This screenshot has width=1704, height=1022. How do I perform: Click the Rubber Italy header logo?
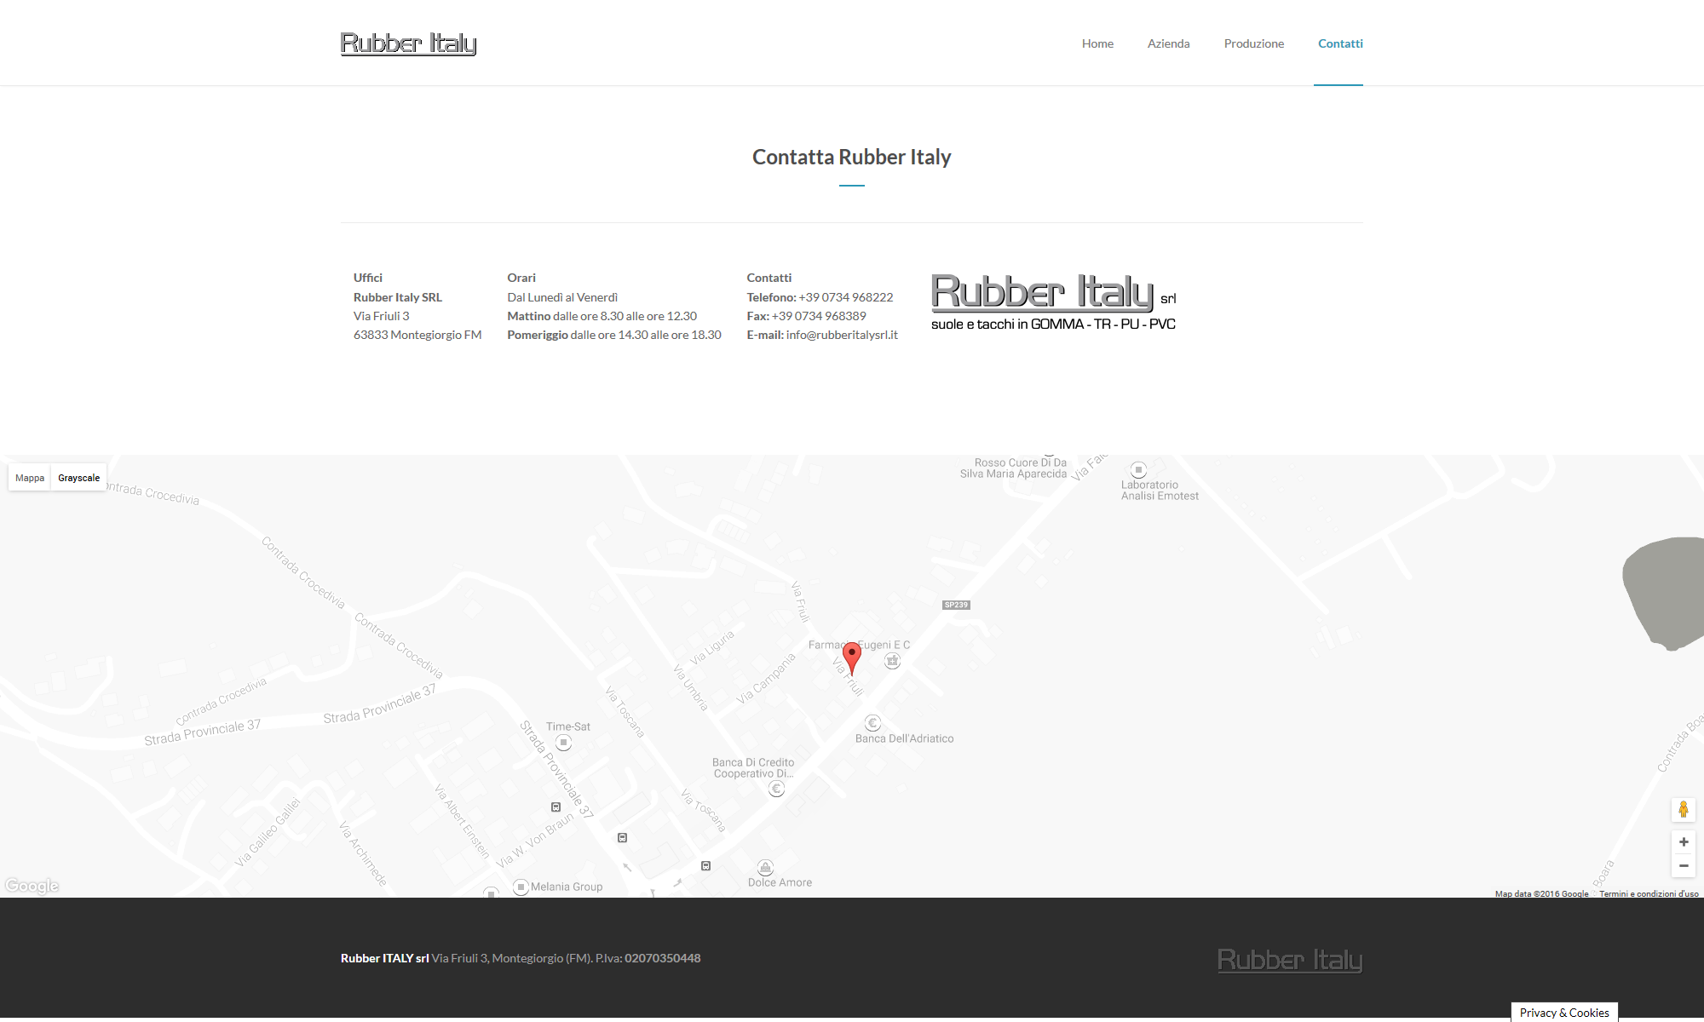[408, 43]
